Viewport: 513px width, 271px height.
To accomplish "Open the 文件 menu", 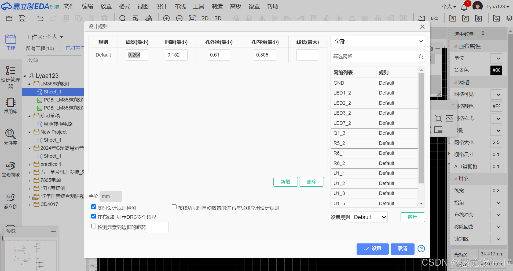I will coord(69,6).
